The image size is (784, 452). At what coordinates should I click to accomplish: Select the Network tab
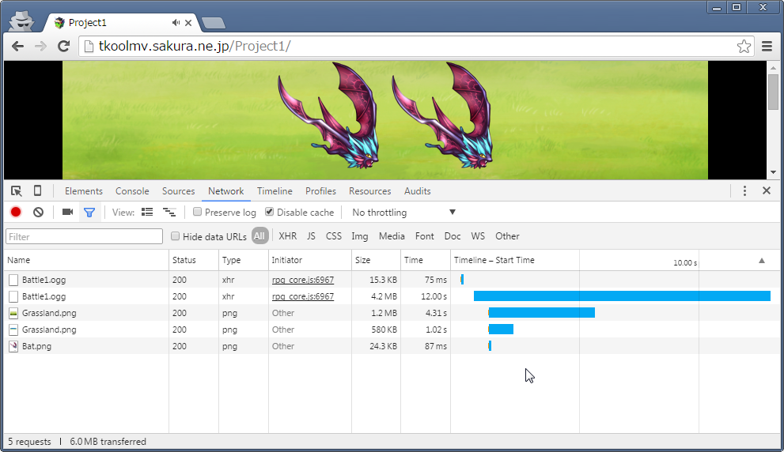click(226, 191)
